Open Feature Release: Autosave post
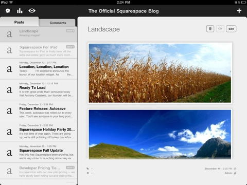 pyautogui.click(x=39, y=110)
